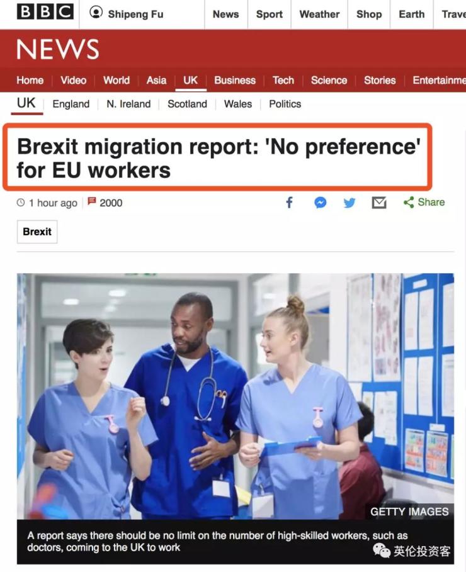Open the 2000 comments flag icon
The image size is (466, 572).
click(x=92, y=201)
